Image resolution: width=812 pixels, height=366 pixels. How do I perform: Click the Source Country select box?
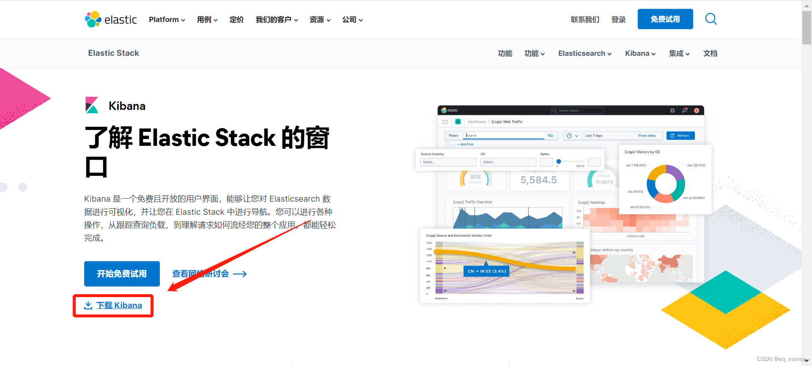(448, 162)
